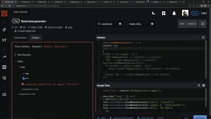Go back with browser back arrow

tap(2, 6)
